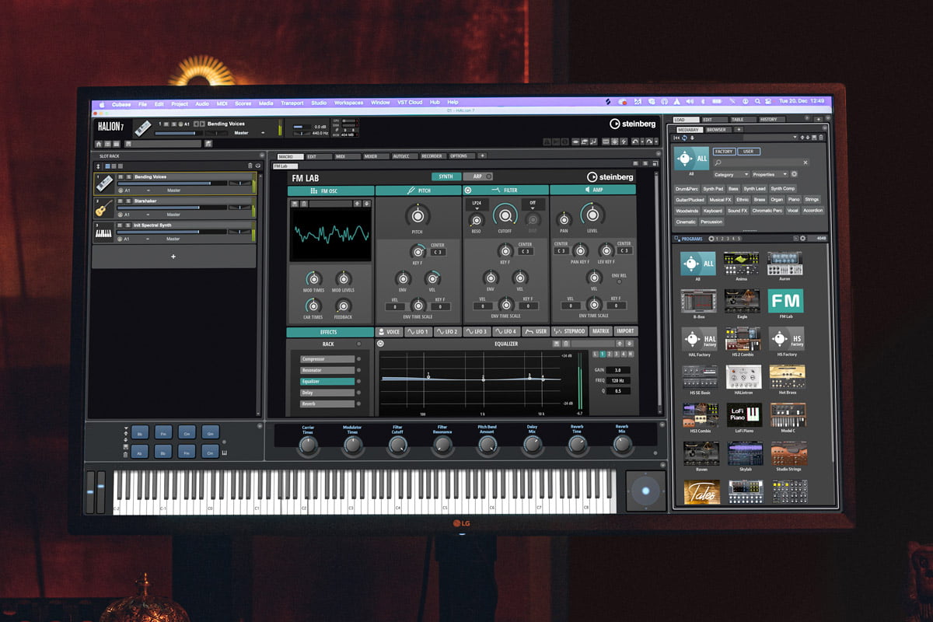Select the Init Spectral Synth keyboard icon
This screenshot has width=933, height=622.
[103, 231]
